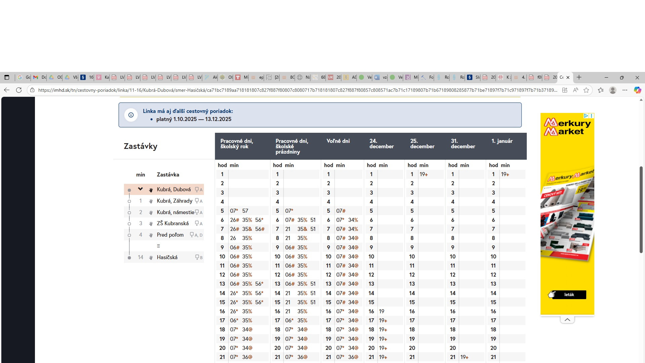Click the request-stop hand icon beside Kubrá, Dubová
This screenshot has width=645, height=363.
151,190
